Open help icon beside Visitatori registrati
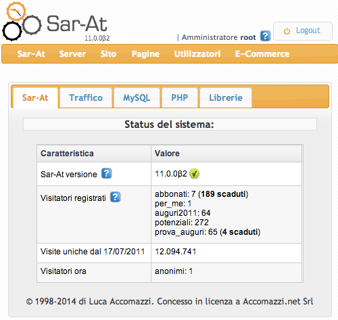Image resolution: width=338 pixels, height=320 pixels. [x=115, y=197]
